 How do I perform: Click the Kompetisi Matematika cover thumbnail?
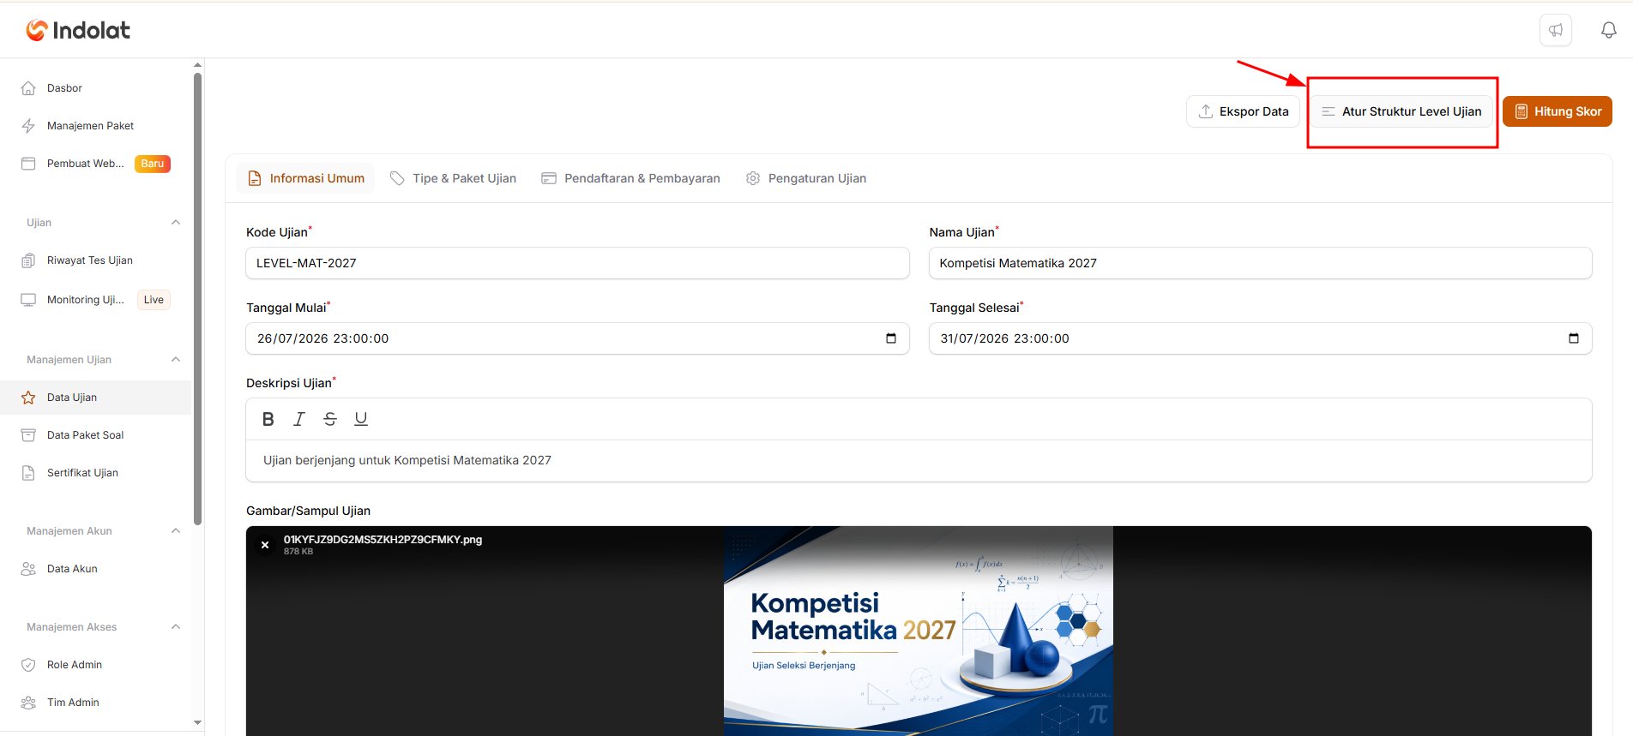point(919,631)
